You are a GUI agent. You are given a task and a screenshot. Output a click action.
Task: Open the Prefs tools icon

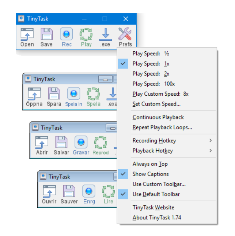[125, 34]
